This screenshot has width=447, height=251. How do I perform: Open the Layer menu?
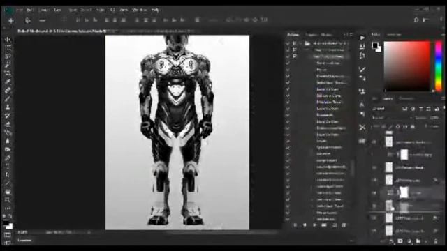coord(57,10)
